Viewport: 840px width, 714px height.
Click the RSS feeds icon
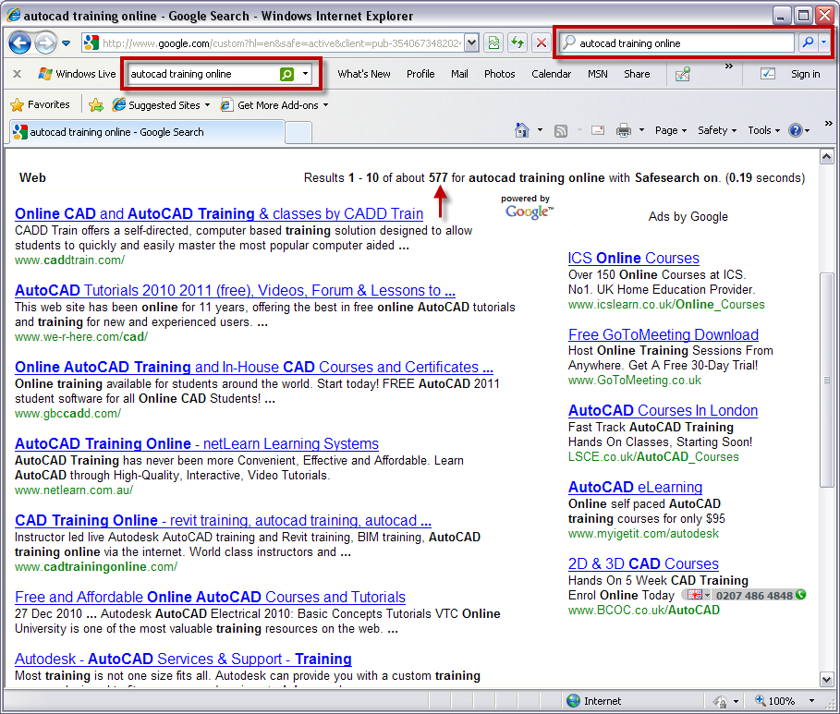(x=561, y=130)
